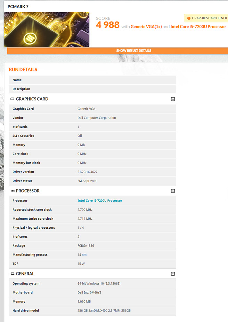Click the chip icon beside Processor heading
This screenshot has height=322, width=228.
coord(13,191)
